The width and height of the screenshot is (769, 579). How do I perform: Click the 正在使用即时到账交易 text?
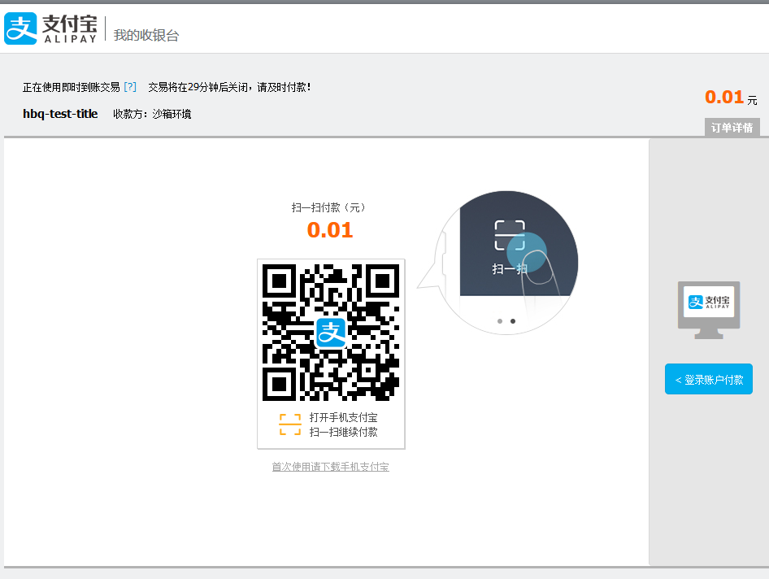(71, 87)
